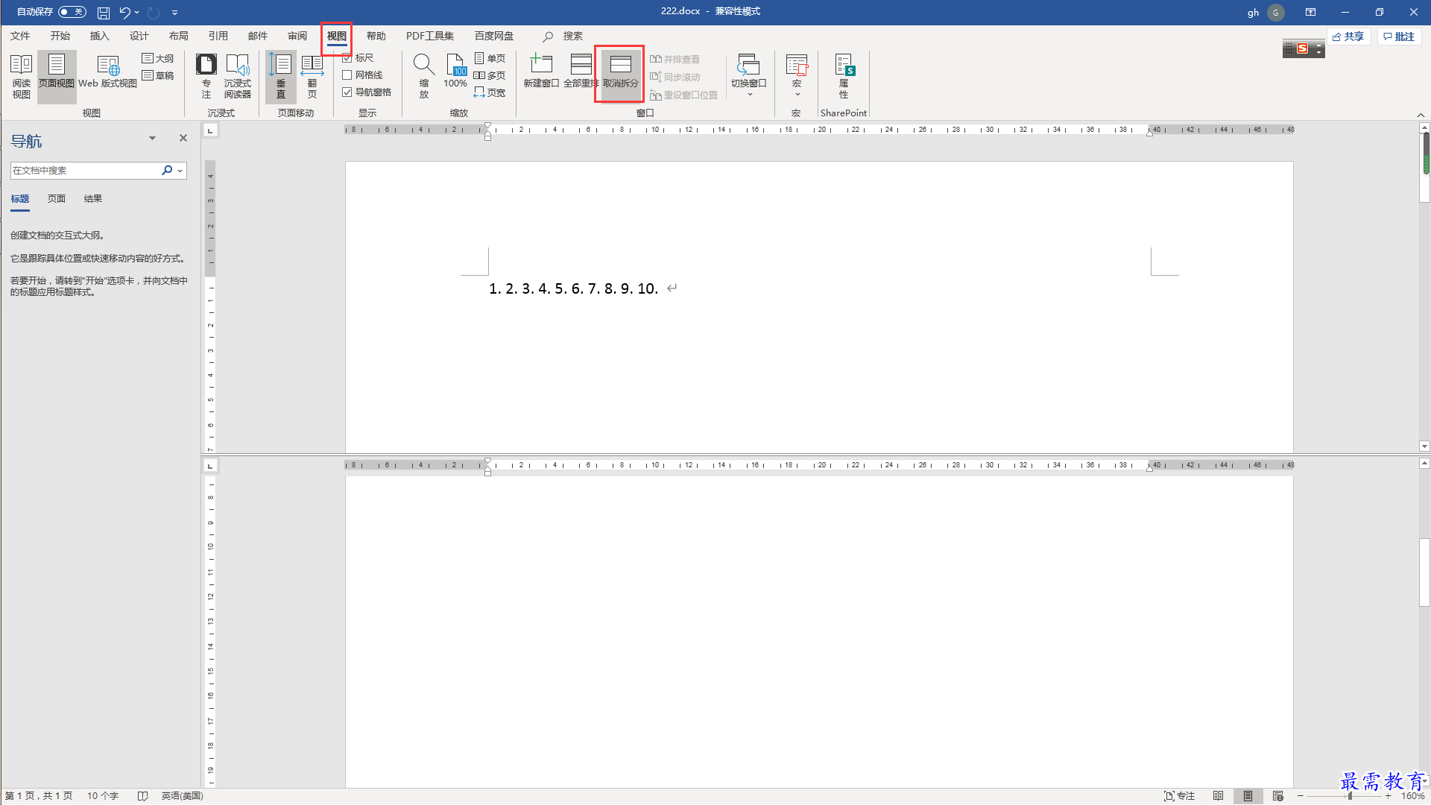This screenshot has width=1431, height=805.
Task: Select Print Layout view (页面视图)
Action: [57, 76]
